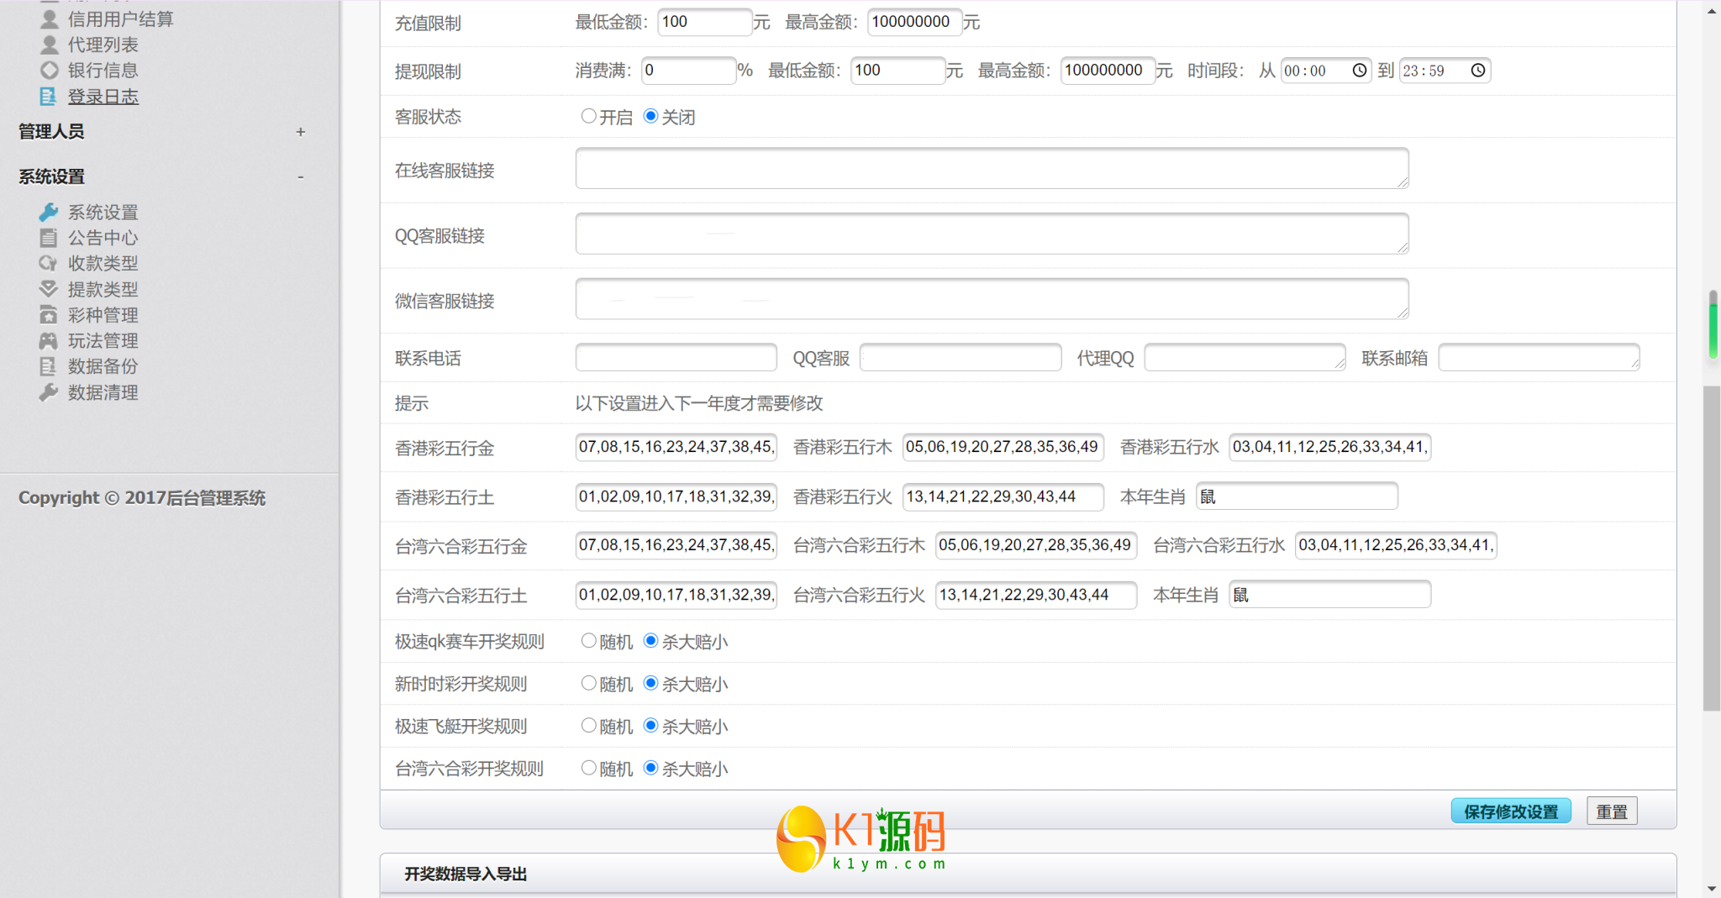1721x898 pixels.
Task: Set 台湾六合彩开奖规则 to 随机
Action: click(588, 768)
